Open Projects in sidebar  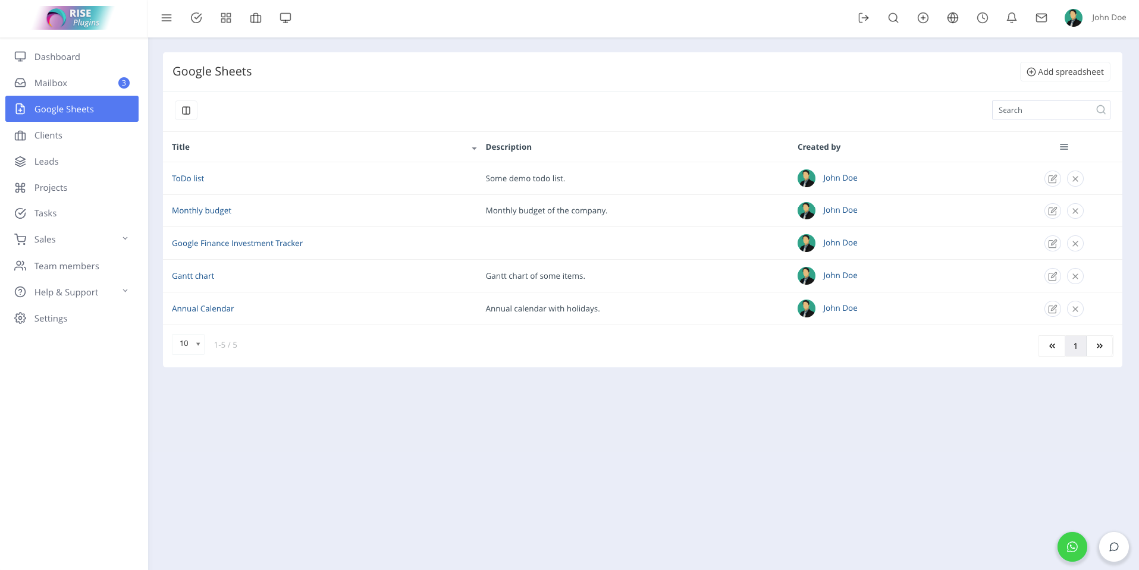click(72, 188)
